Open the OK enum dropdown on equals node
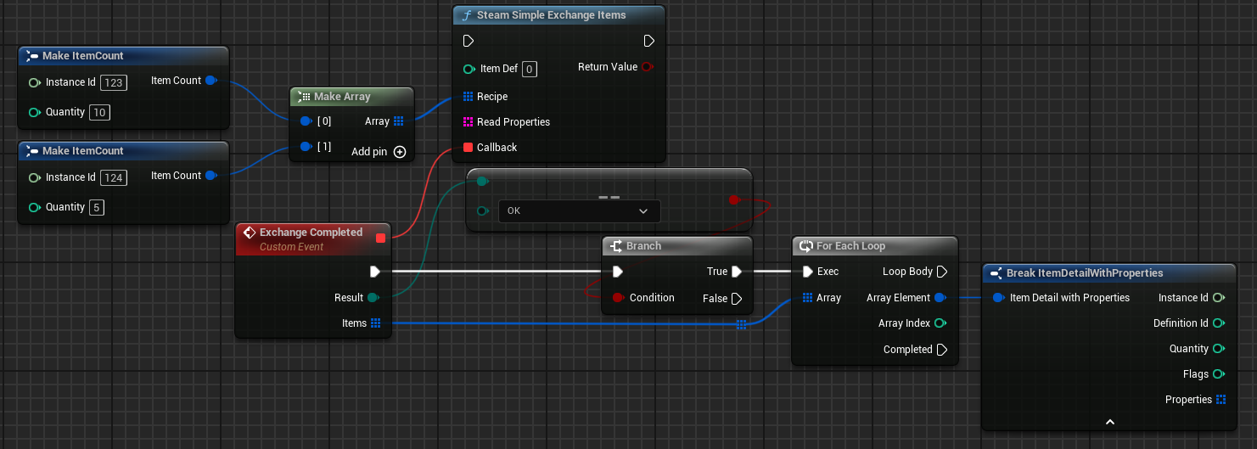 [x=579, y=210]
